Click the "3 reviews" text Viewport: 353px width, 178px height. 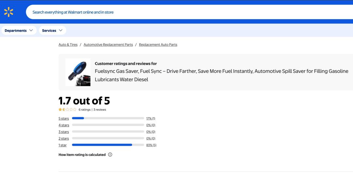(100, 110)
